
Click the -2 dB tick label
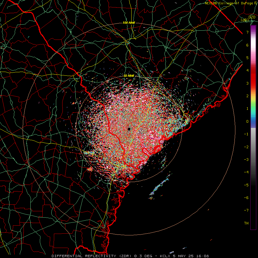pos(246,147)
